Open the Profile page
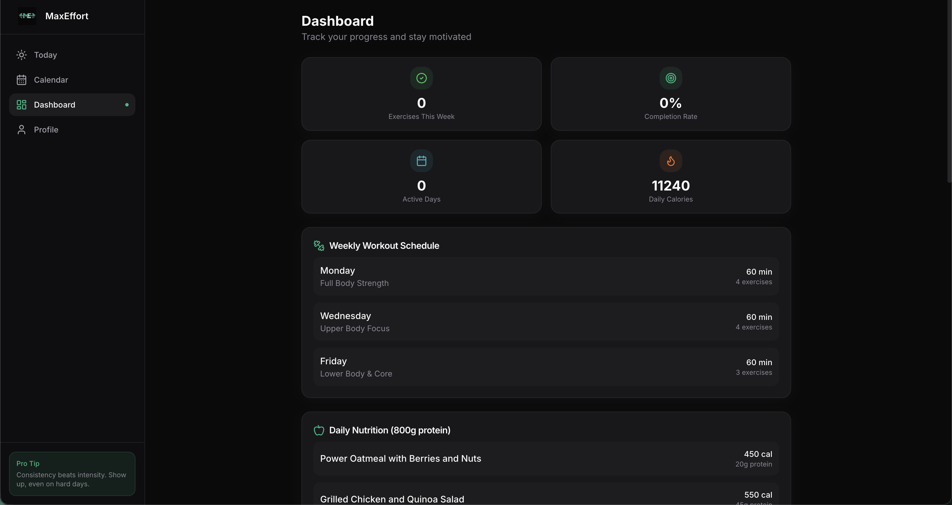Viewport: 952px width, 505px height. point(46,130)
